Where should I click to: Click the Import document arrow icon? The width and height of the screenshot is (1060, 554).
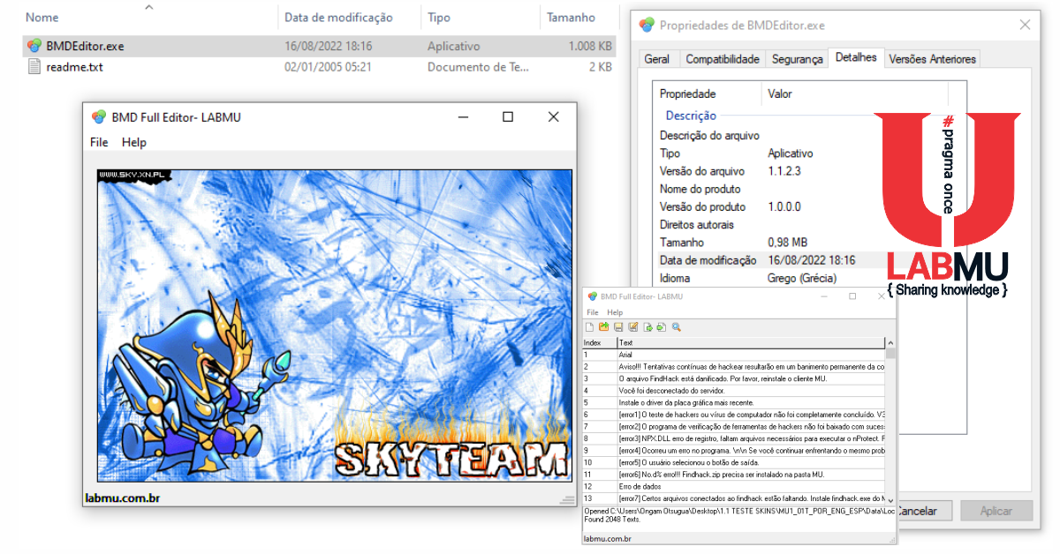(x=661, y=327)
